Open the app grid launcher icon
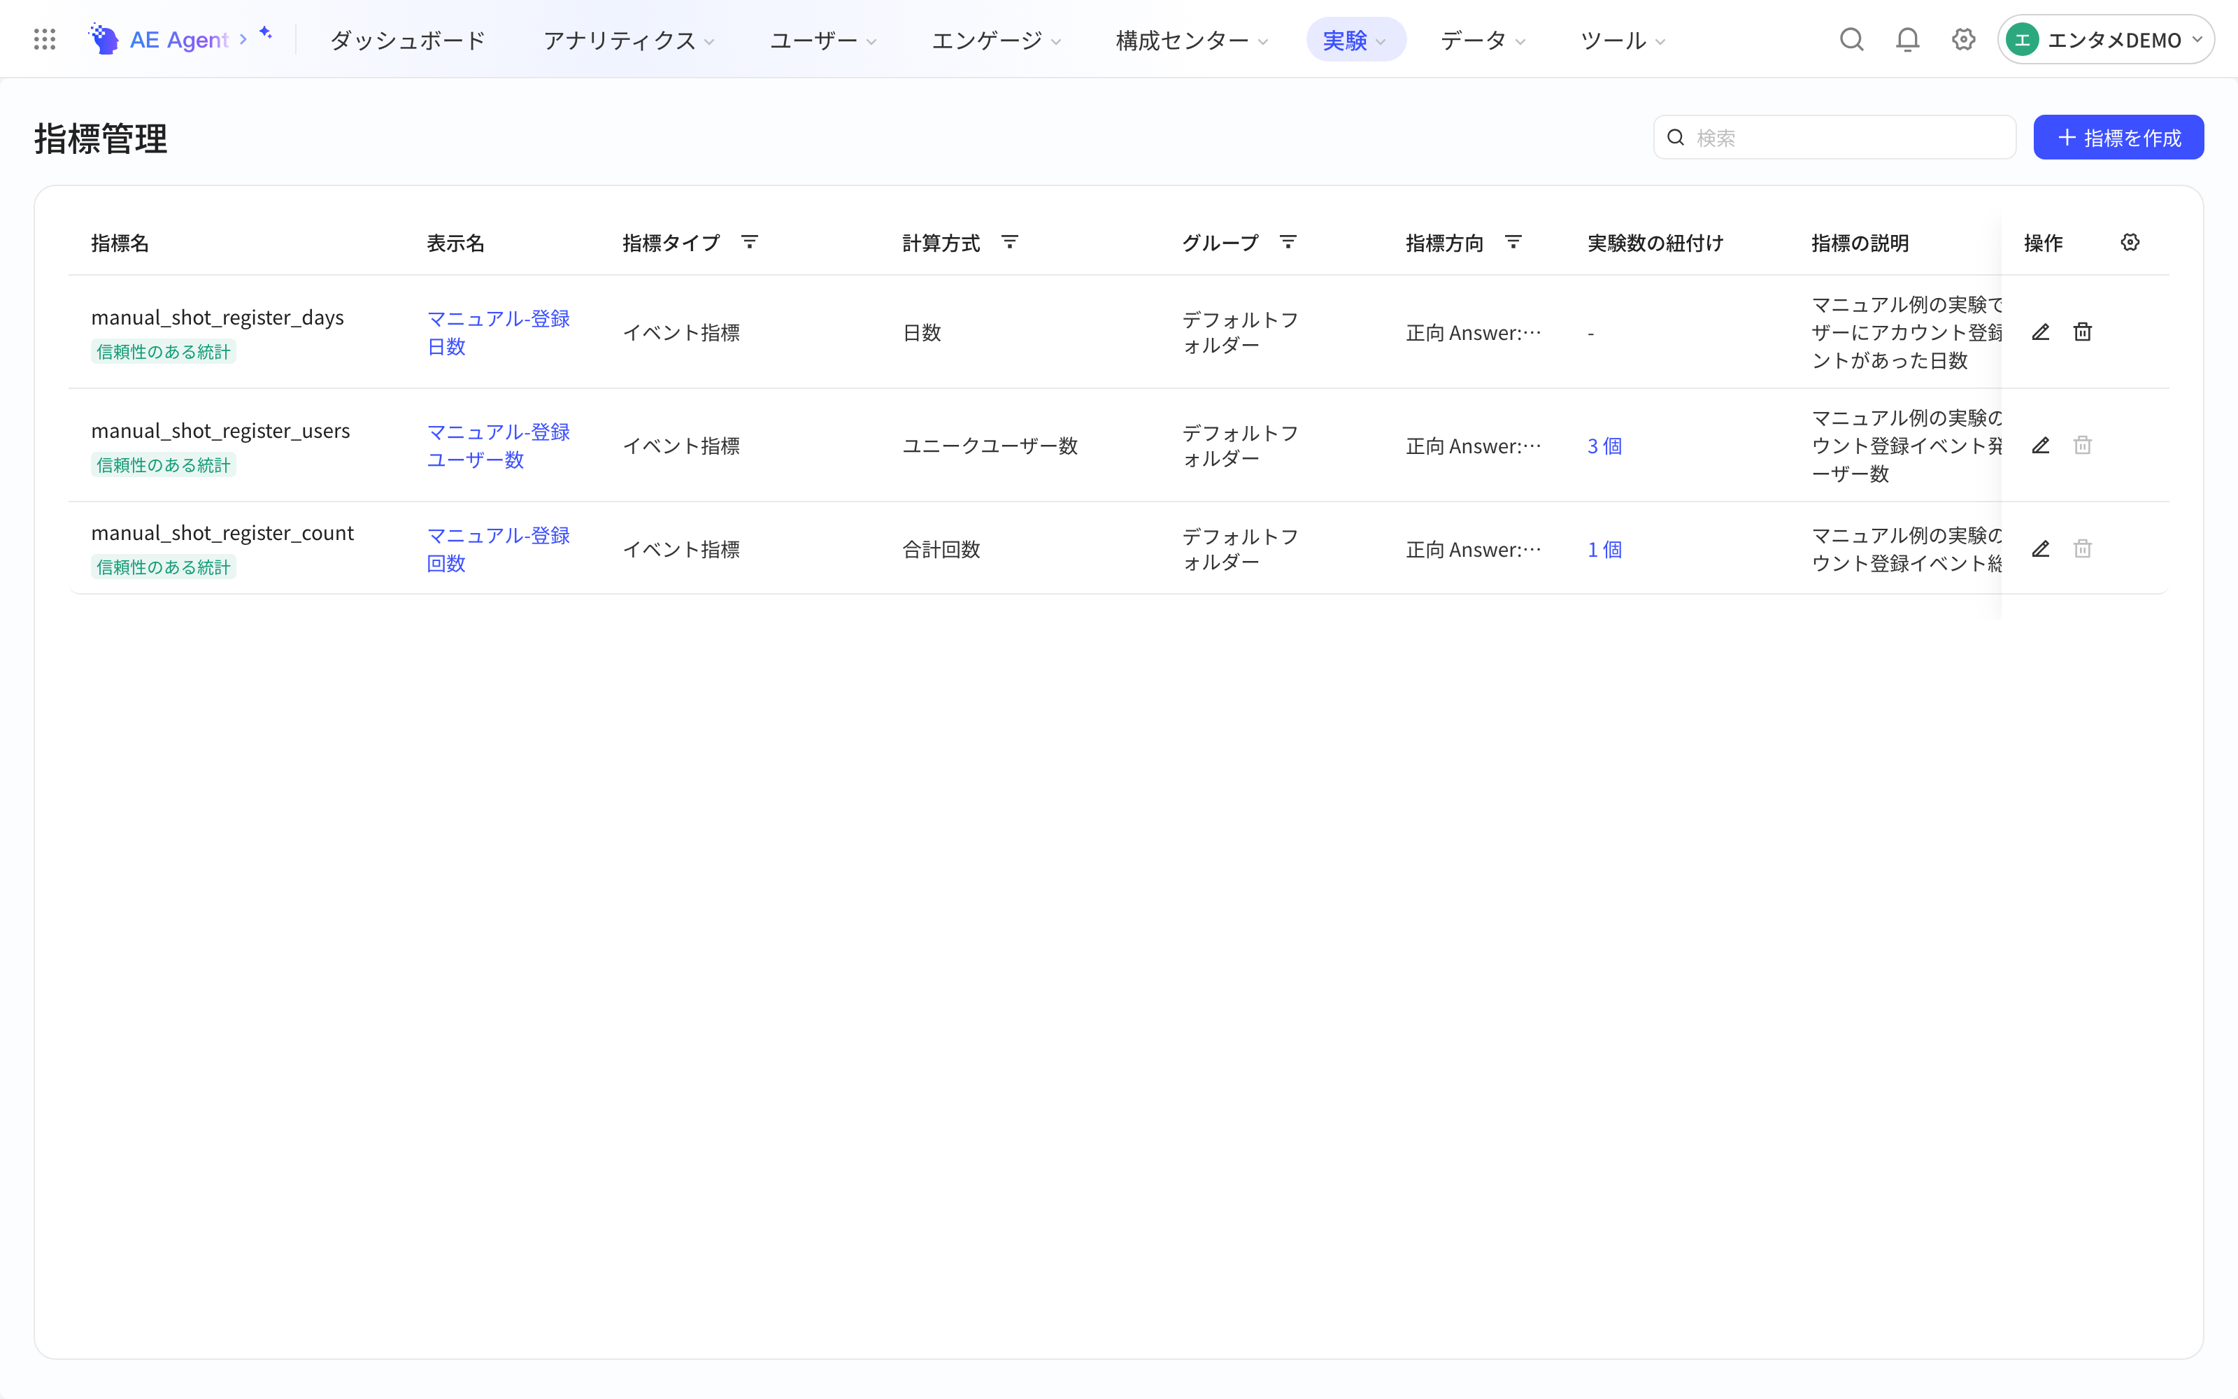 44,40
